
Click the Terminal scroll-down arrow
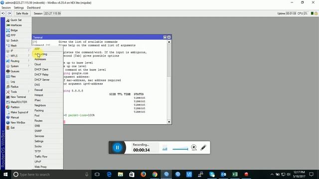pos(169,122)
